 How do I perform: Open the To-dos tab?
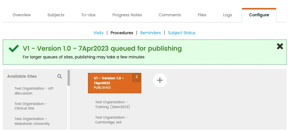coord(88,15)
